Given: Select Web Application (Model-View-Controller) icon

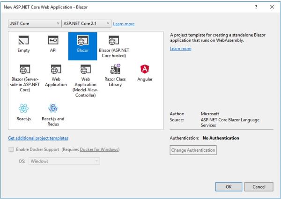Looking at the screenshot, I should tap(86, 69).
